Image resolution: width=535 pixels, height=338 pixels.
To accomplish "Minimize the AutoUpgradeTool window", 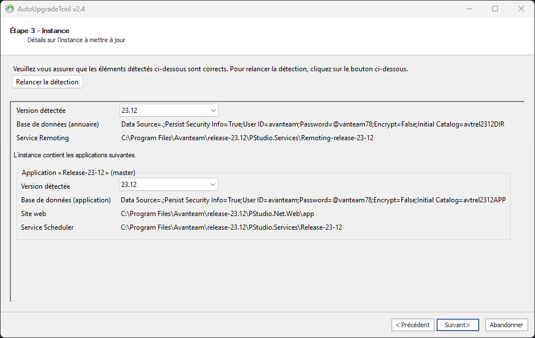I will pyautogui.click(x=469, y=9).
